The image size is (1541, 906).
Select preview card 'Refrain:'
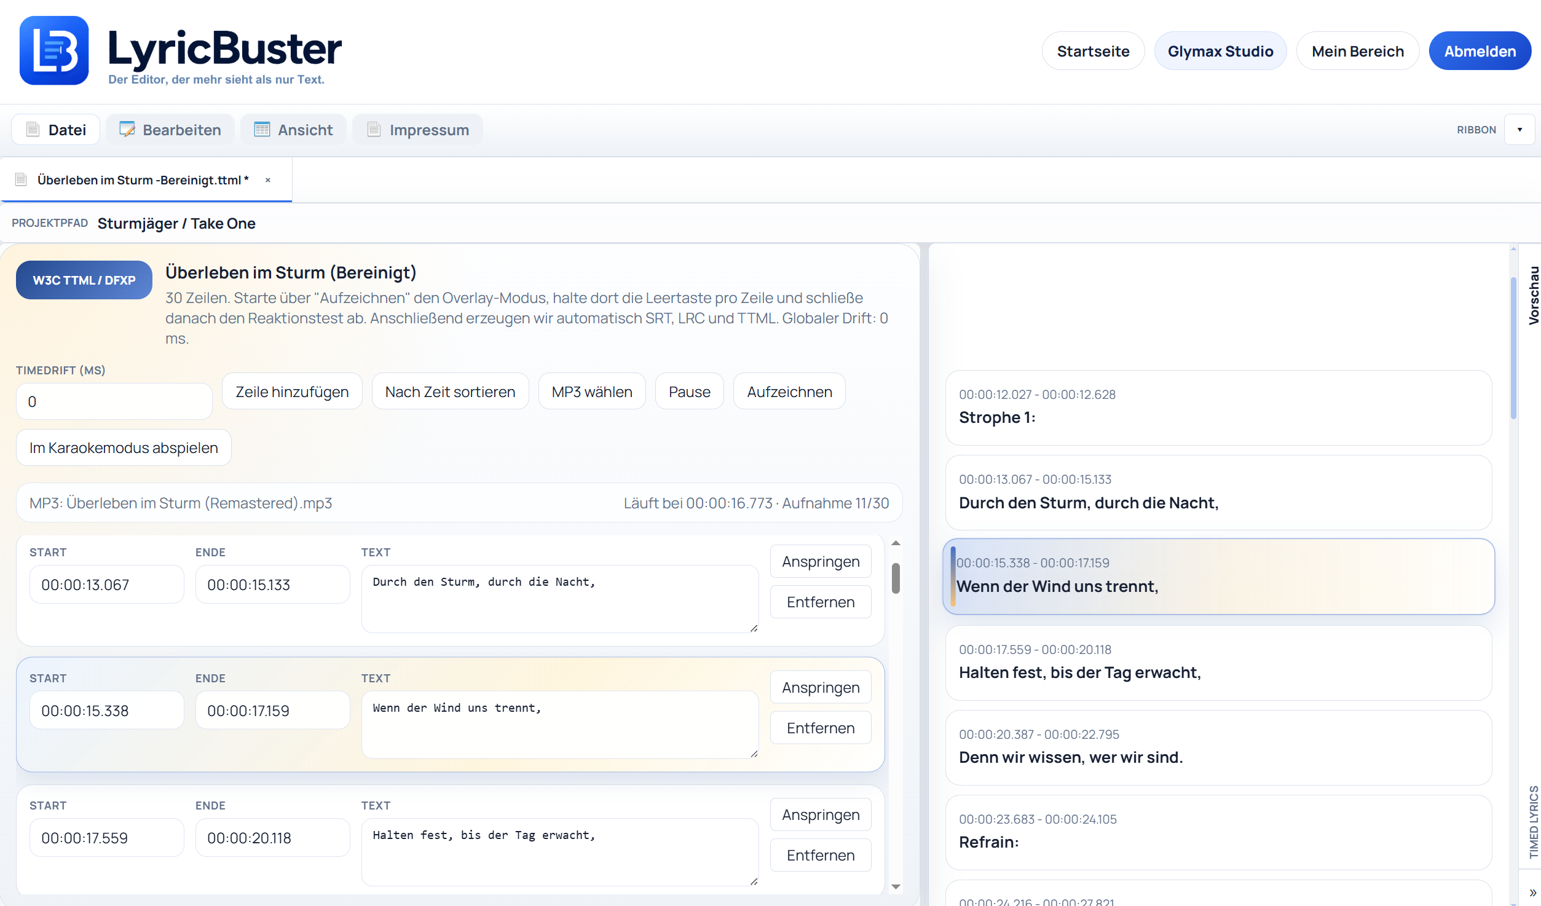click(1218, 832)
